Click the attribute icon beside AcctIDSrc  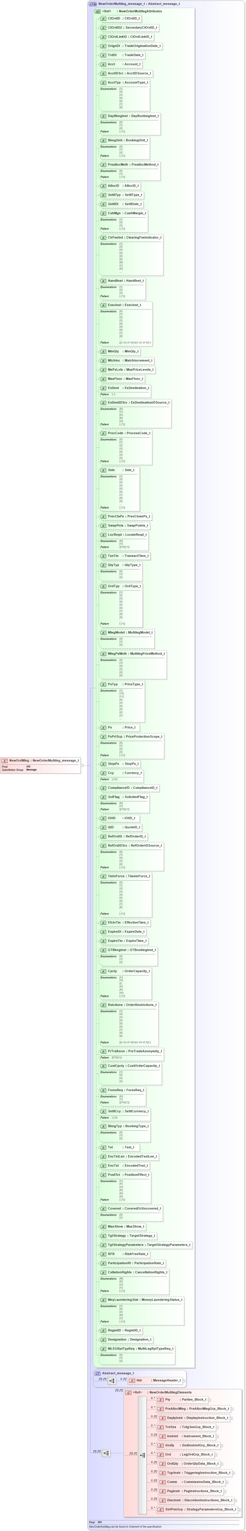pos(103,74)
